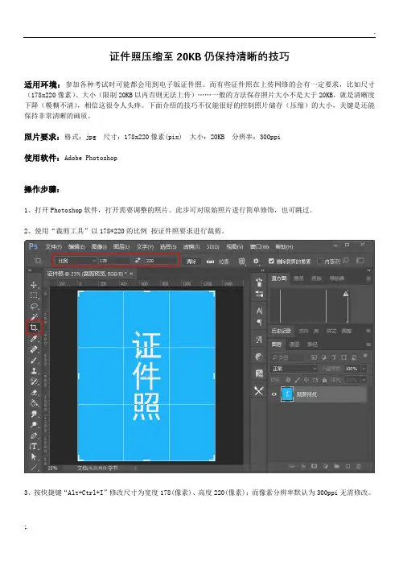This screenshot has height=565, width=399.
Task: Click the delete layer trash icon
Action: point(359,466)
